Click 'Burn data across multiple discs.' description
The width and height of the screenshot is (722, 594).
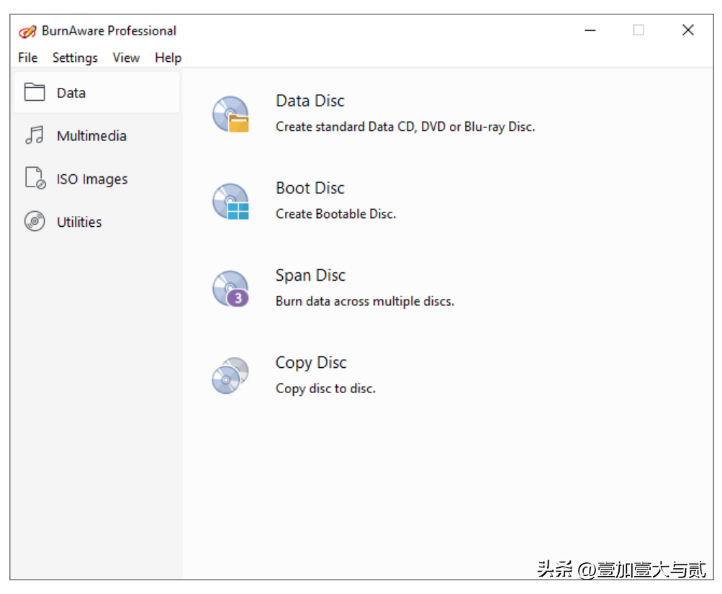click(365, 301)
